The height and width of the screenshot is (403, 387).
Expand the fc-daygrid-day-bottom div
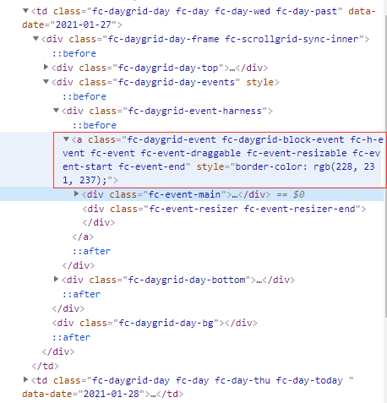56,279
